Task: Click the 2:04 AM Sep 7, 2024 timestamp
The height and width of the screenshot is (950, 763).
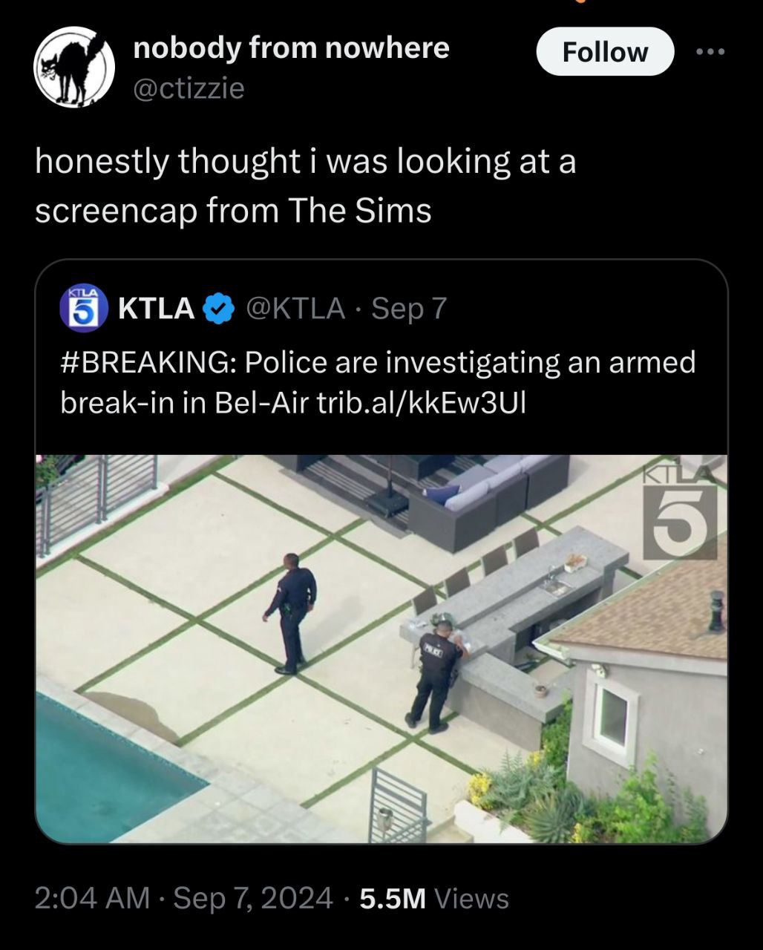Action: [184, 899]
